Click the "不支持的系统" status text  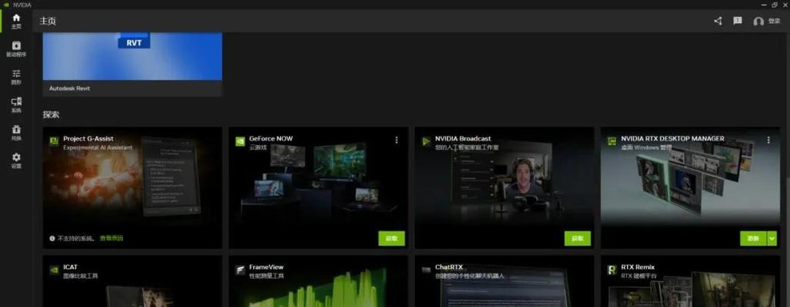76,238
